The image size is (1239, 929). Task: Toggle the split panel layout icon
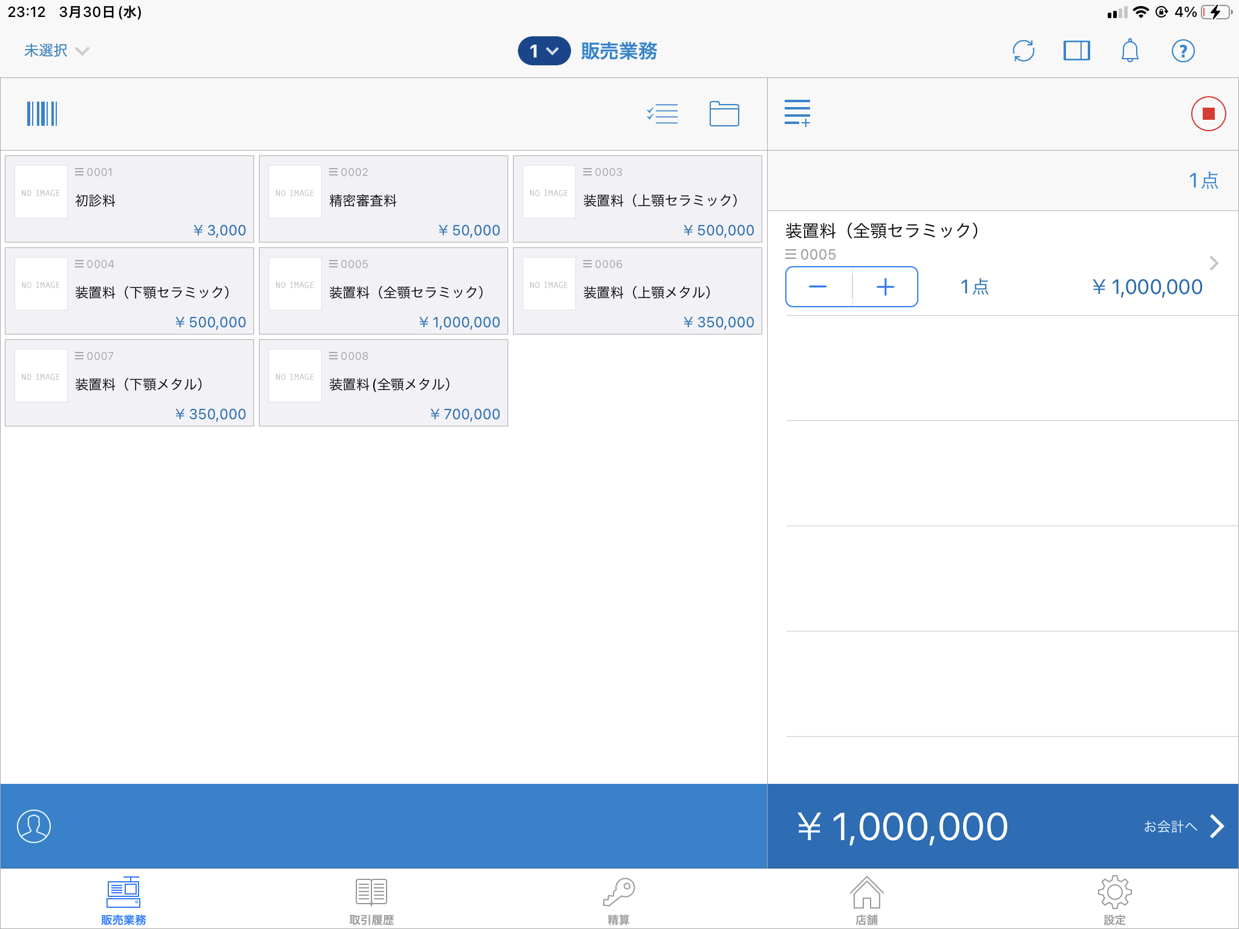1076,51
